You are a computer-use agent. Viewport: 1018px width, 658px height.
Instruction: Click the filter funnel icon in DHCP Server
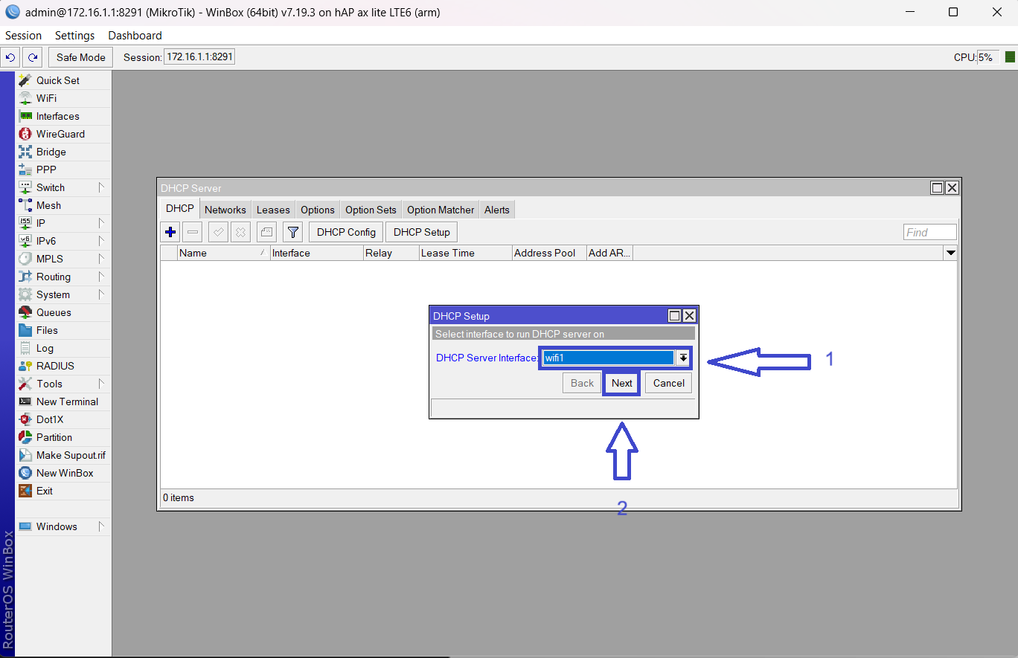(293, 232)
